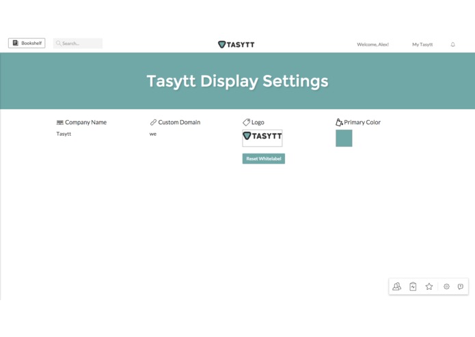Image resolution: width=475 pixels, height=337 pixels.
Task: Click the Search input field
Action: [78, 43]
